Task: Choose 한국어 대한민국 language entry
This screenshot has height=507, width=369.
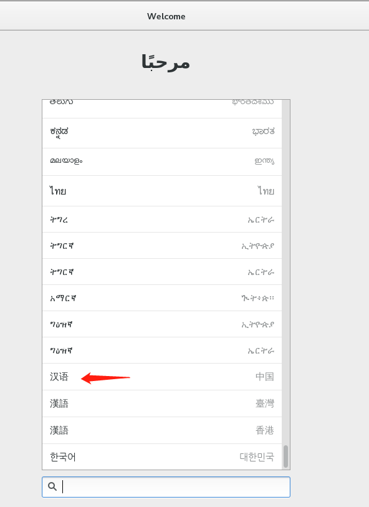Action: [162, 457]
